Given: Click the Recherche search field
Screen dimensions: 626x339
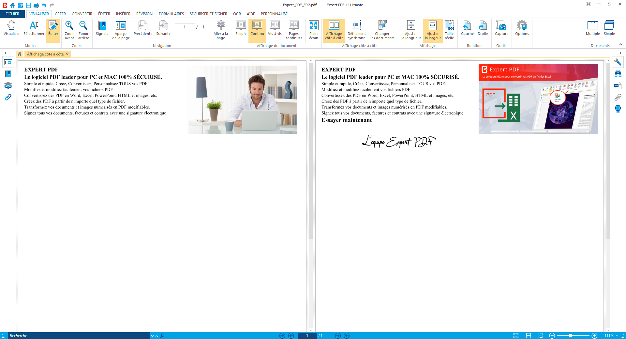Looking at the screenshot, I should pos(79,336).
